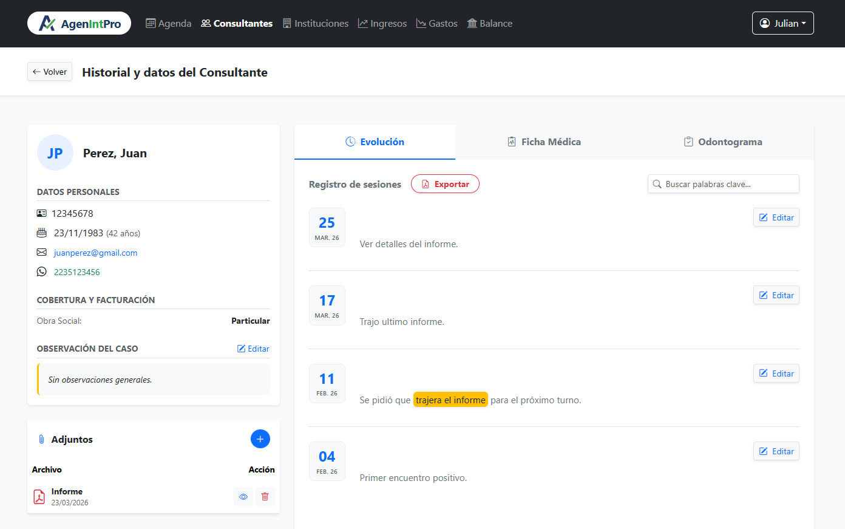Email juanperez@gmail.com via the address link
Image resolution: width=845 pixels, height=529 pixels.
pos(95,252)
